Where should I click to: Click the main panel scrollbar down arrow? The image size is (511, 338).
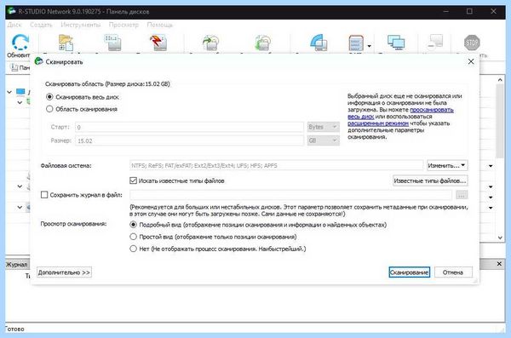[500, 238]
